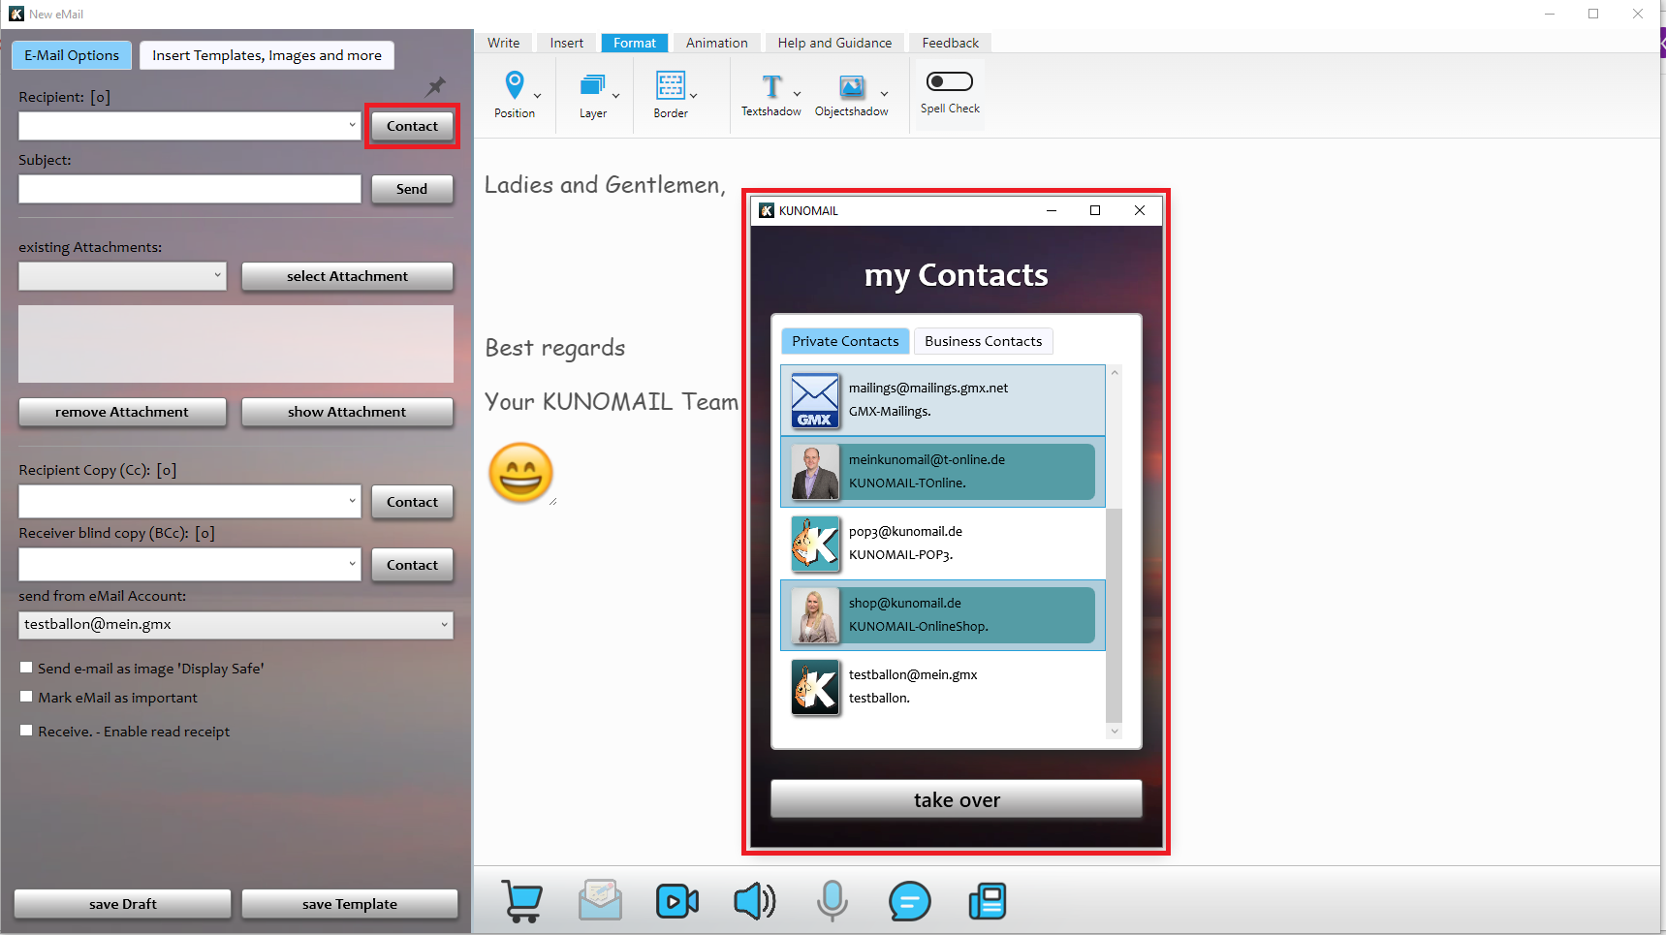This screenshot has width=1666, height=935.
Task: Click 'take over' in my Contacts window
Action: (x=957, y=799)
